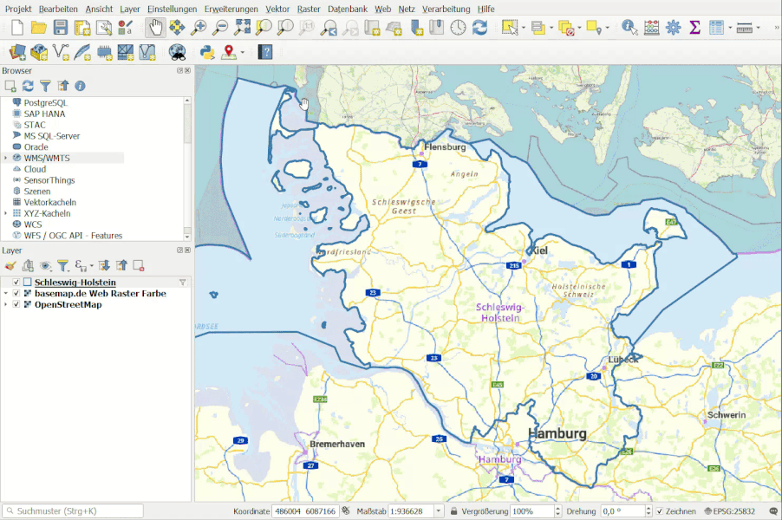782x520 pixels.
Task: Open the Verarbeitung menu
Action: click(x=446, y=9)
